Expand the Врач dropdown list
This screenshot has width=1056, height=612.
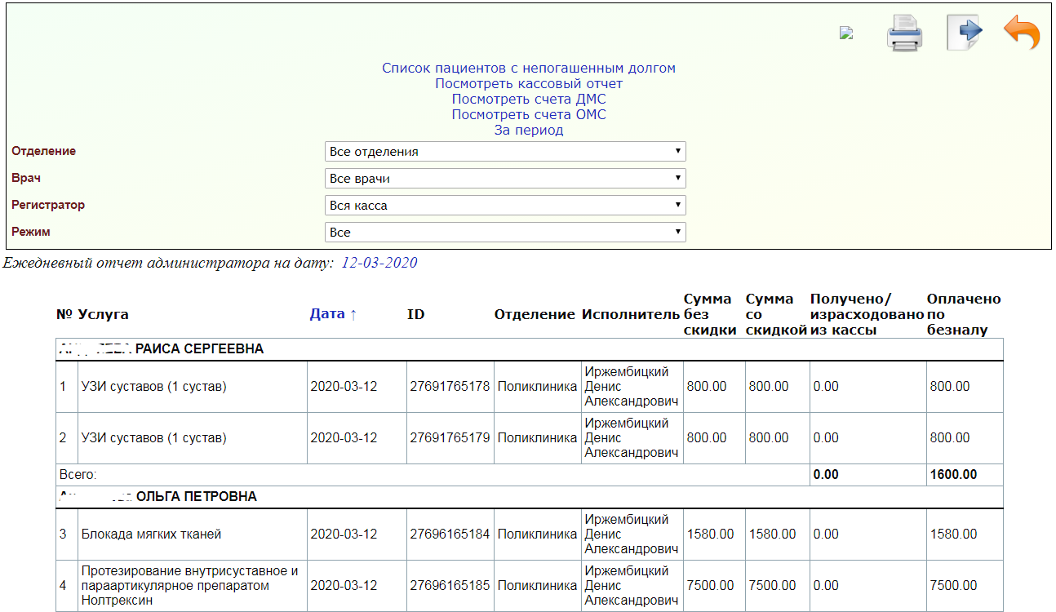tap(505, 179)
